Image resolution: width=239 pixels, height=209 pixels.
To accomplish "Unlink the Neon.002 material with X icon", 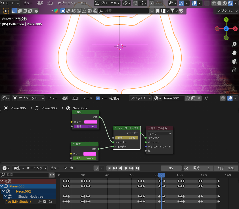I will point(199,98).
